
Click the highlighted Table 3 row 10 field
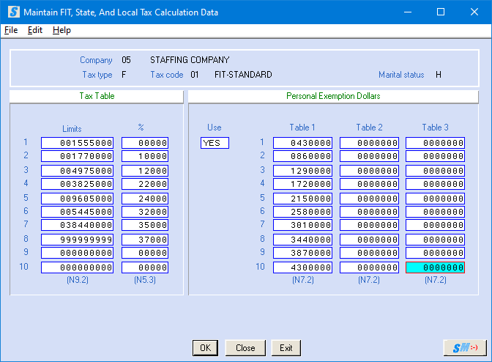pos(435,267)
